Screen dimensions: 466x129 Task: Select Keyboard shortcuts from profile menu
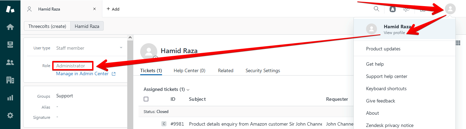point(386,88)
